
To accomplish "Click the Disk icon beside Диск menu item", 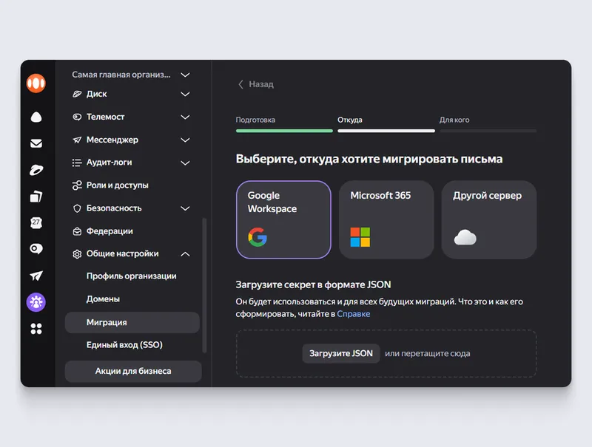I will click(77, 94).
